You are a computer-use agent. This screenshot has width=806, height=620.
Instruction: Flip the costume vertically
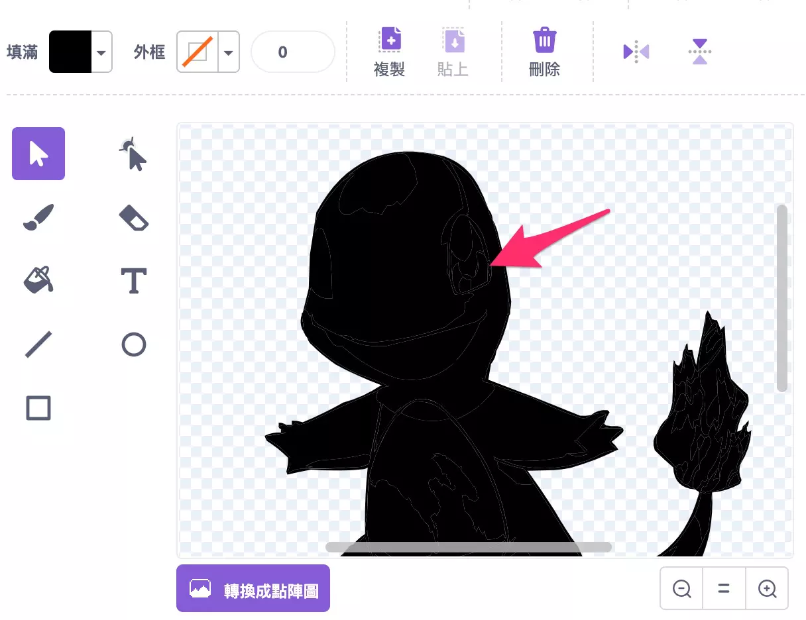[699, 51]
